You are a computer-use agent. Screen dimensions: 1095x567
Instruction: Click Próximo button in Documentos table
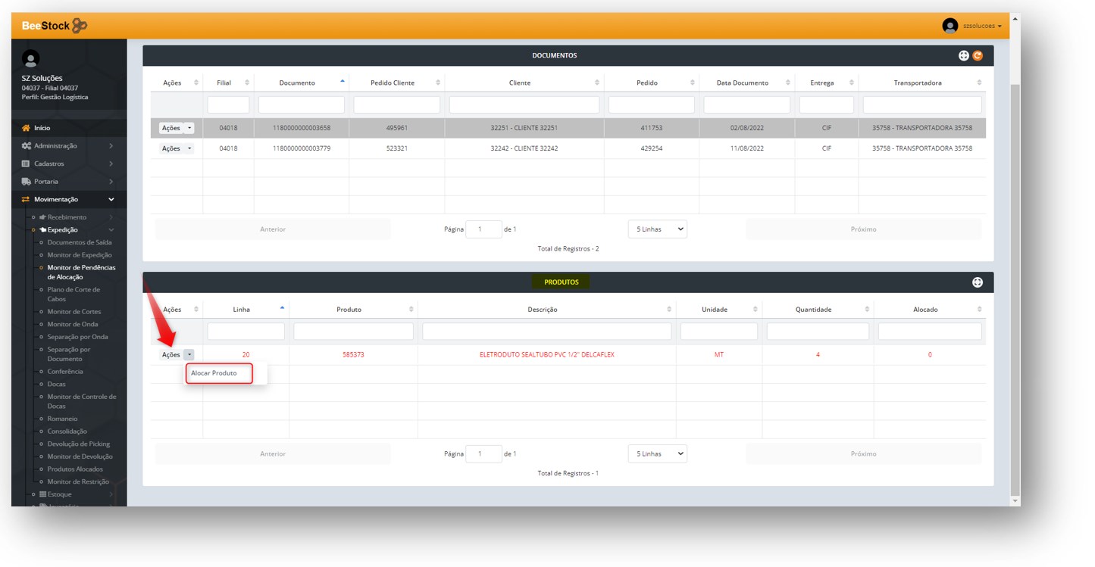(863, 229)
